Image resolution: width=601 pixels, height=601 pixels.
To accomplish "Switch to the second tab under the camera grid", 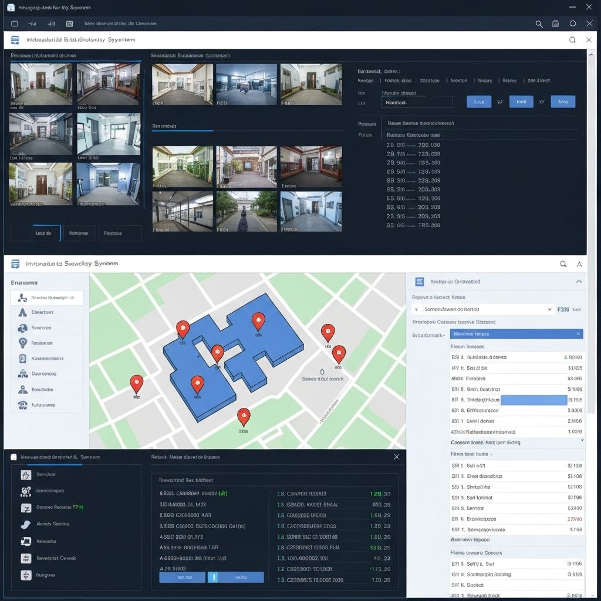I will pos(79,233).
